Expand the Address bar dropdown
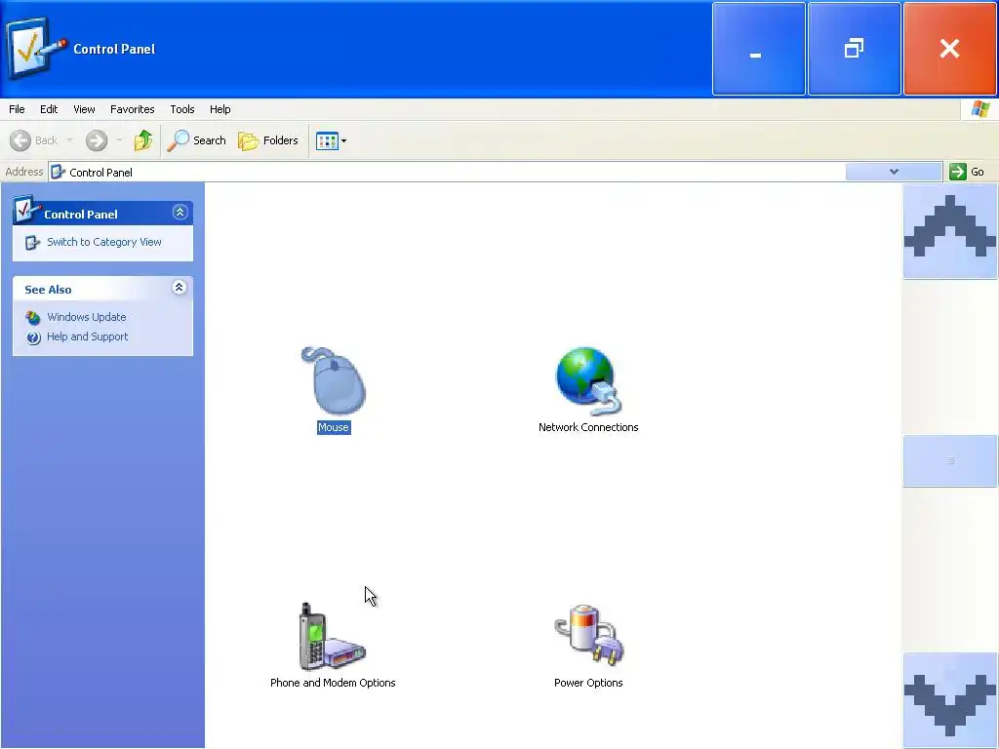The height and width of the screenshot is (749, 999). tap(894, 172)
